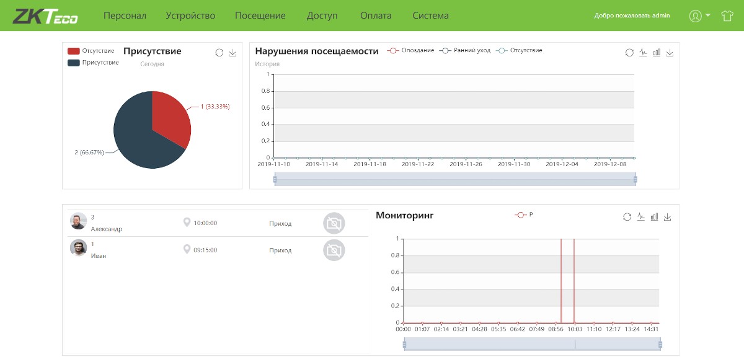The height and width of the screenshot is (359, 744).
Task: Download the Нарушения посещаемости chart
Action: [670, 53]
